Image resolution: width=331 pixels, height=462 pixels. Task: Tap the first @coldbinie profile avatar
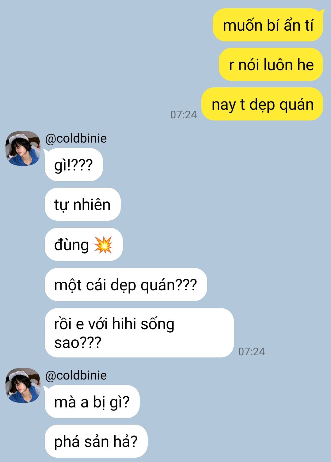[x=23, y=148]
